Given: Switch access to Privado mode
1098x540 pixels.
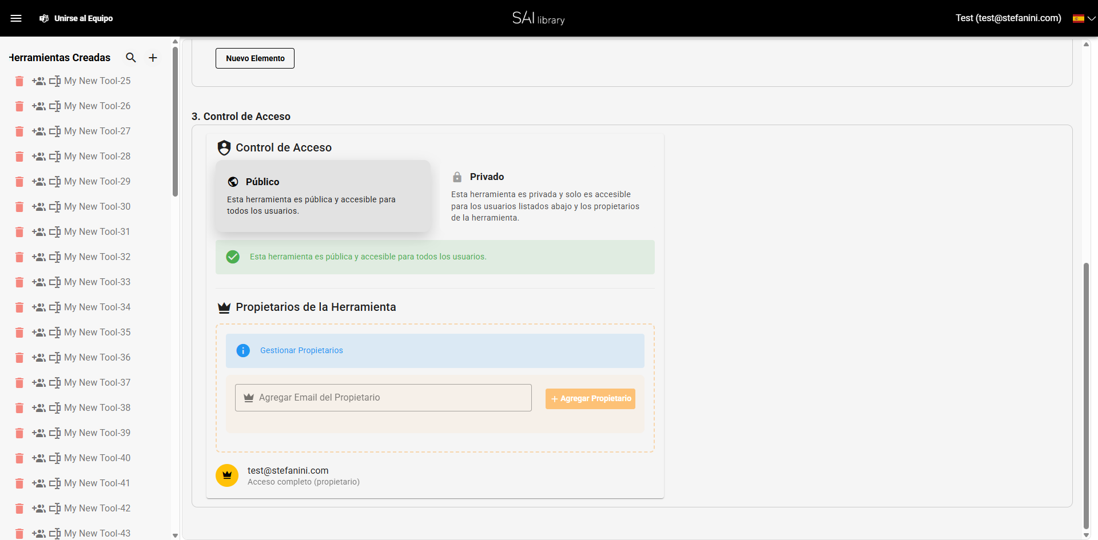Looking at the screenshot, I should pyautogui.click(x=549, y=197).
